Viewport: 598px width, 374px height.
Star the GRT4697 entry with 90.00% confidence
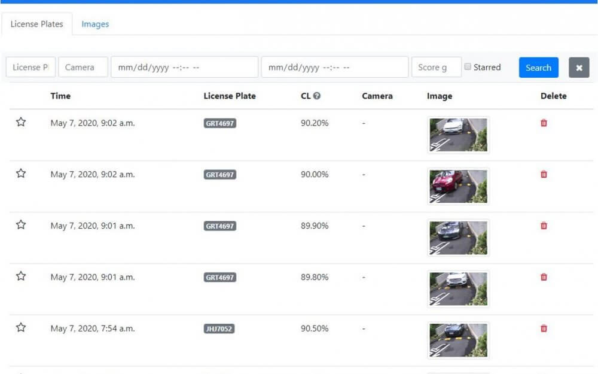point(21,174)
